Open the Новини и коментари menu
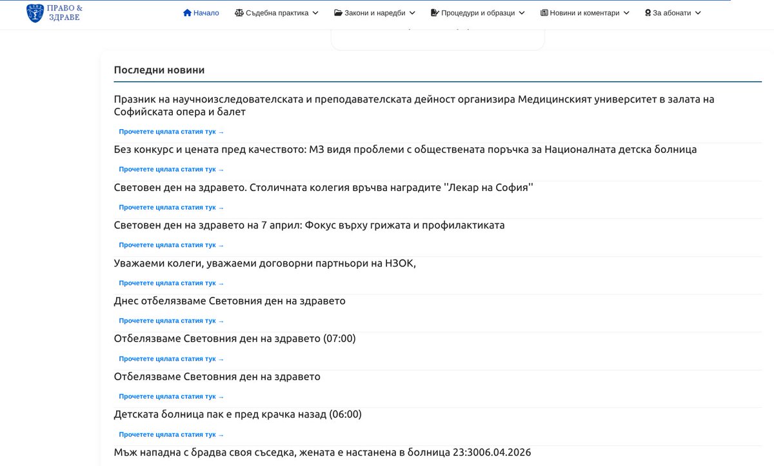Viewport: 774px width, 466px height. click(x=585, y=13)
